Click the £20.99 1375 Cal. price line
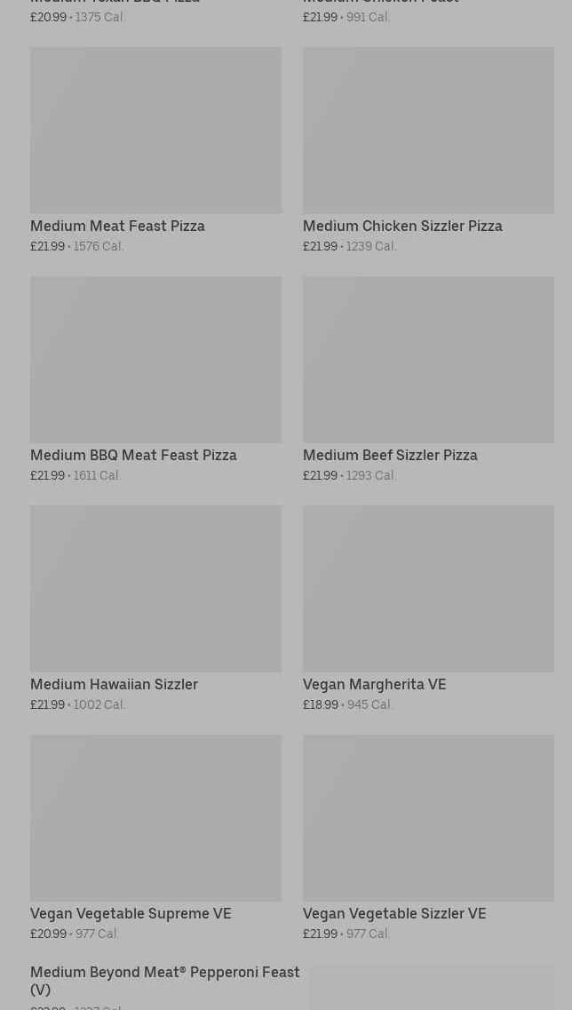Image resolution: width=572 pixels, height=1010 pixels. [77, 17]
